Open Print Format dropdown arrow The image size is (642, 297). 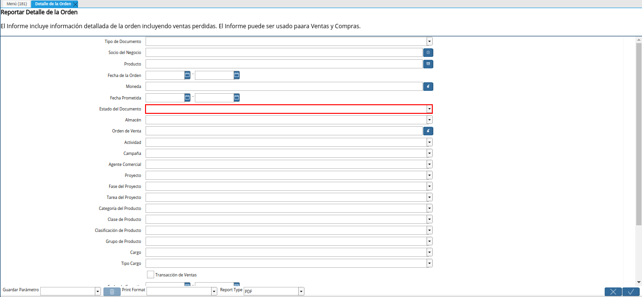click(x=214, y=292)
